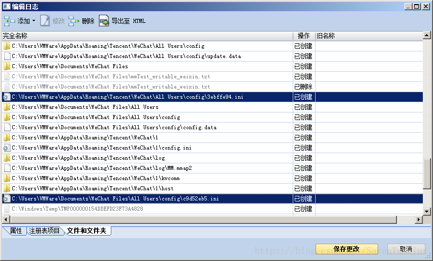
Task: Click folder icon of WeChat Files\All Users row
Action: click(x=7, y=107)
